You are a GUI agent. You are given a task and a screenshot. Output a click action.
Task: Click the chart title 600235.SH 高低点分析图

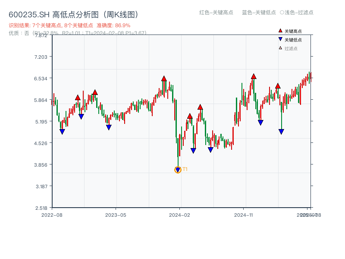click(x=73, y=15)
